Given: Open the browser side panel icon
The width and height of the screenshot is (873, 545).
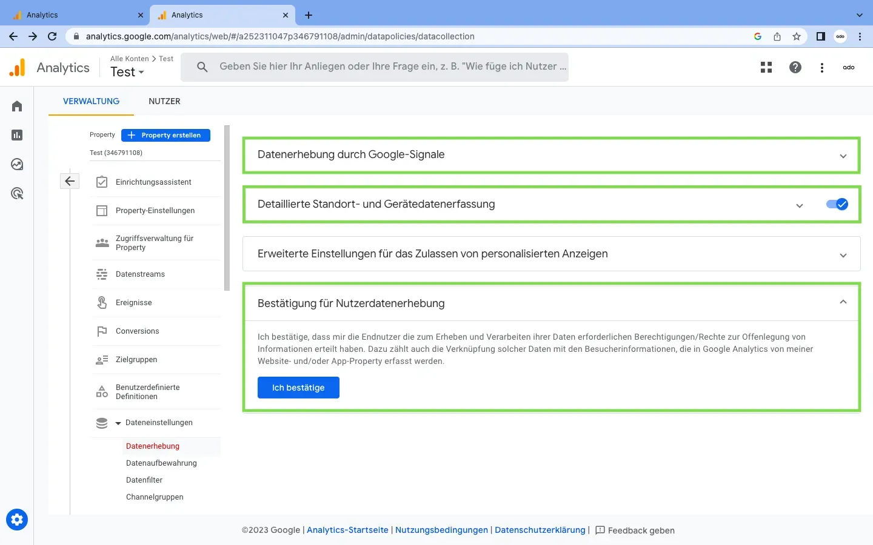Looking at the screenshot, I should click(821, 36).
